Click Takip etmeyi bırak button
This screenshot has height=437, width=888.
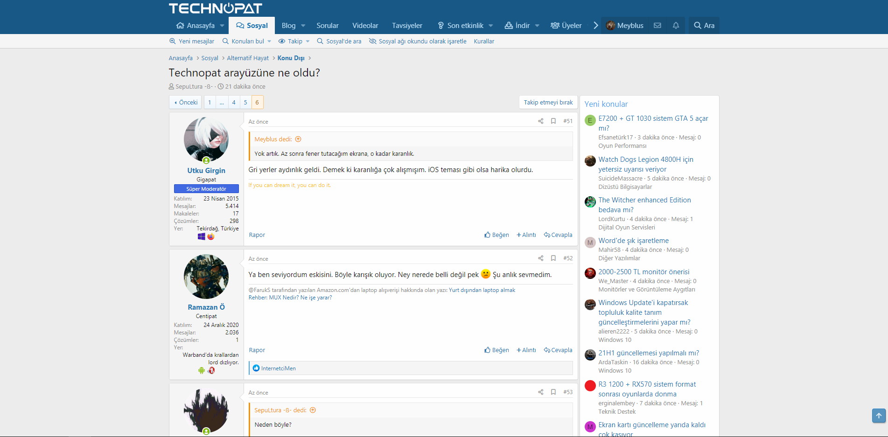pos(548,102)
